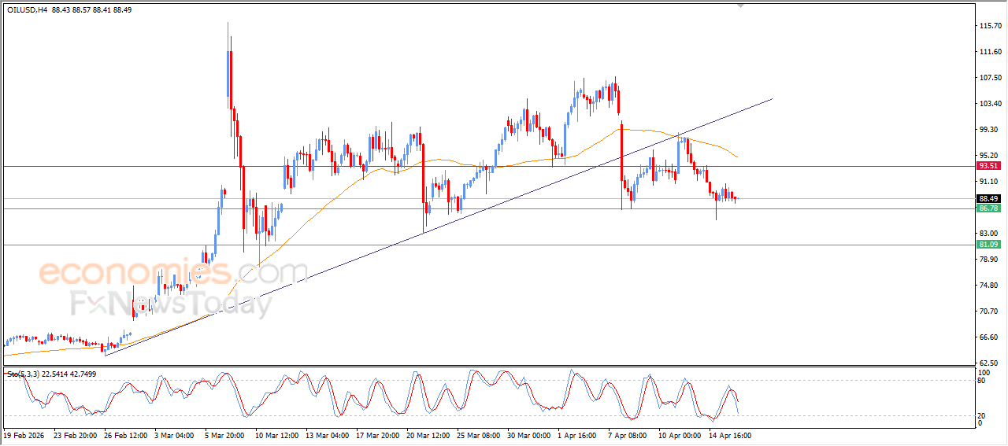Click the 66.60 price axis label
This screenshot has width=1008, height=446.
(x=988, y=337)
